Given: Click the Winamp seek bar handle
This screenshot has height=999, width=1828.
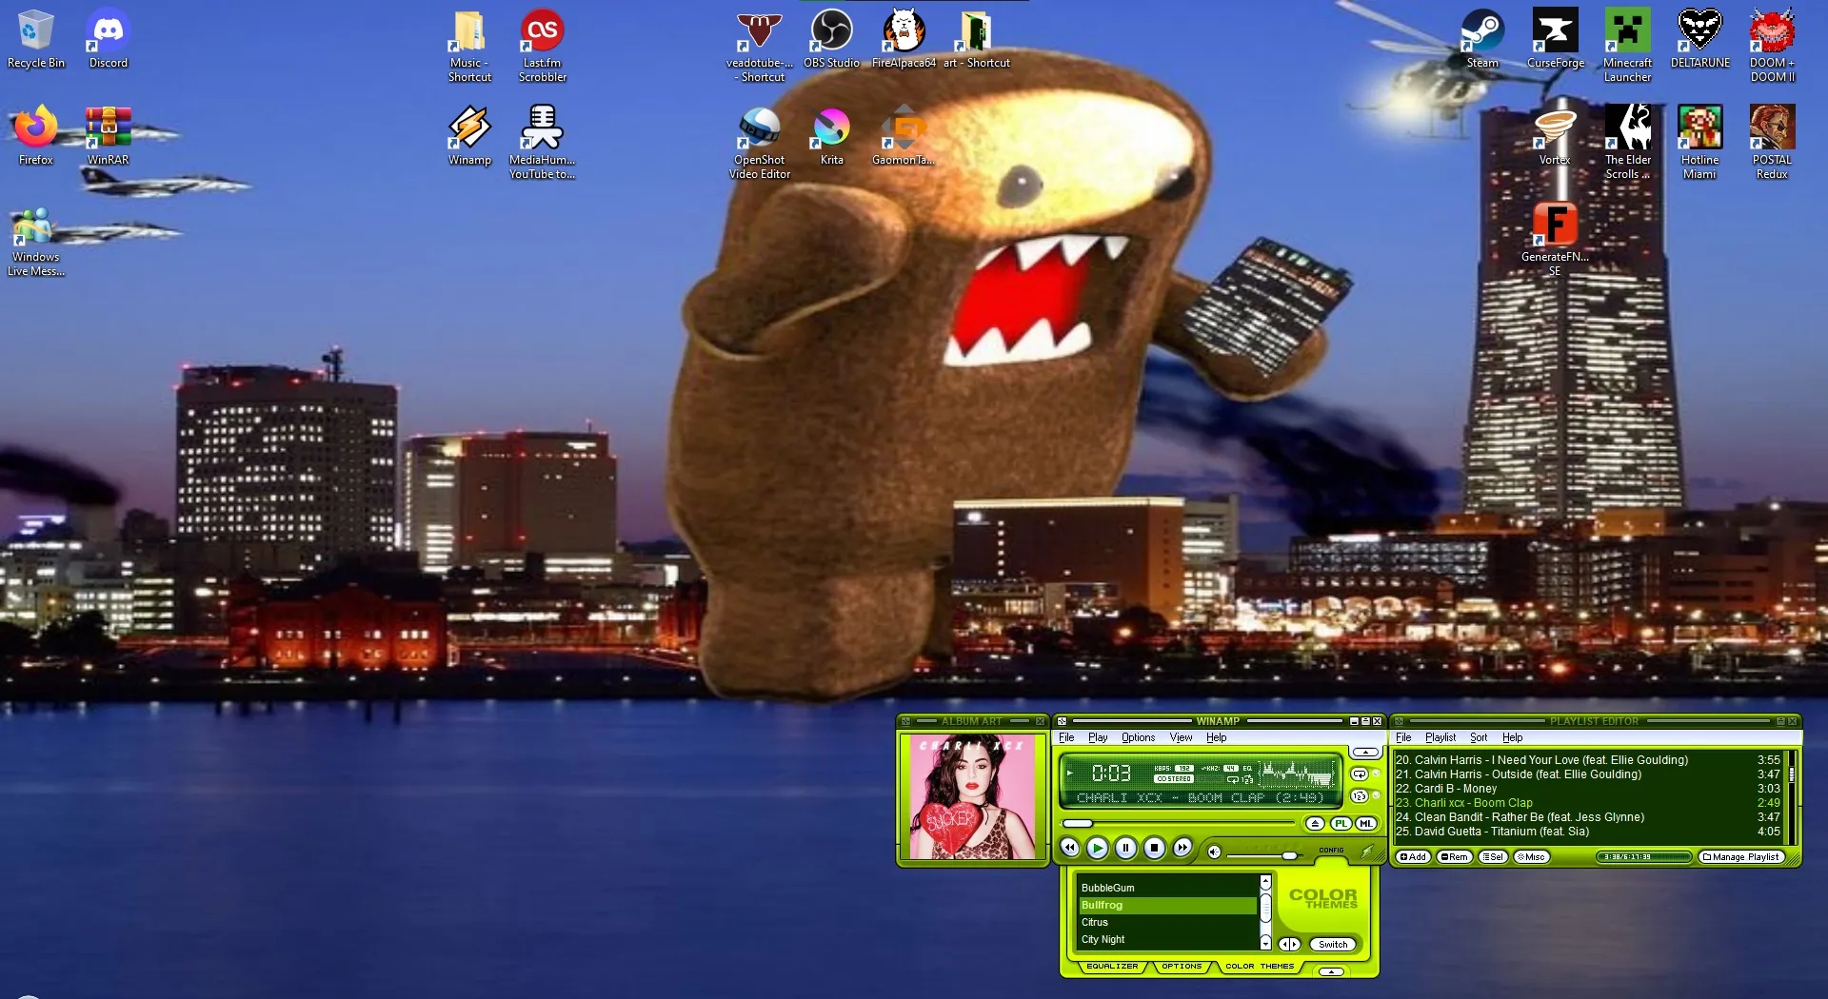Looking at the screenshot, I should click(x=1078, y=823).
